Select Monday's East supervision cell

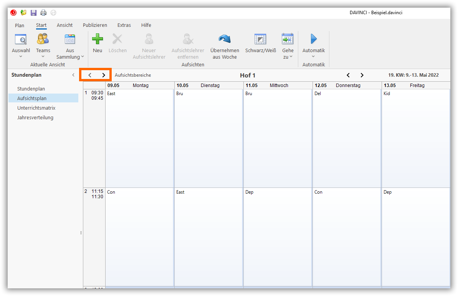click(x=139, y=138)
